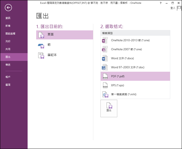This screenshot has height=149, width=182.
Task: Choose 筆記本 as export scope
Action: 65,56
